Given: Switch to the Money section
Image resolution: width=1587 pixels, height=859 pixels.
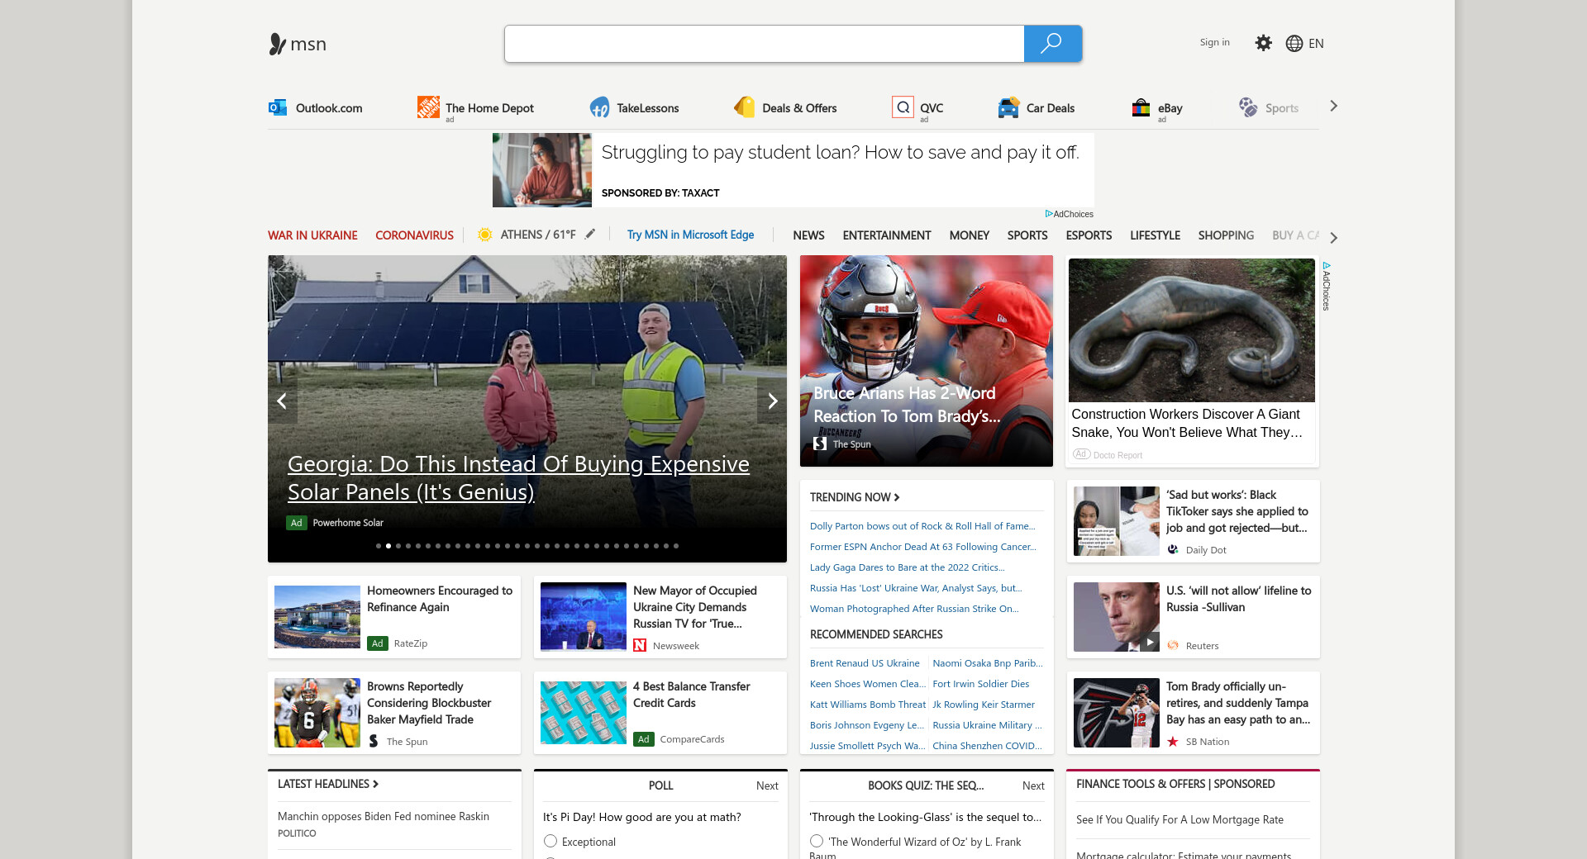Looking at the screenshot, I should [969, 235].
